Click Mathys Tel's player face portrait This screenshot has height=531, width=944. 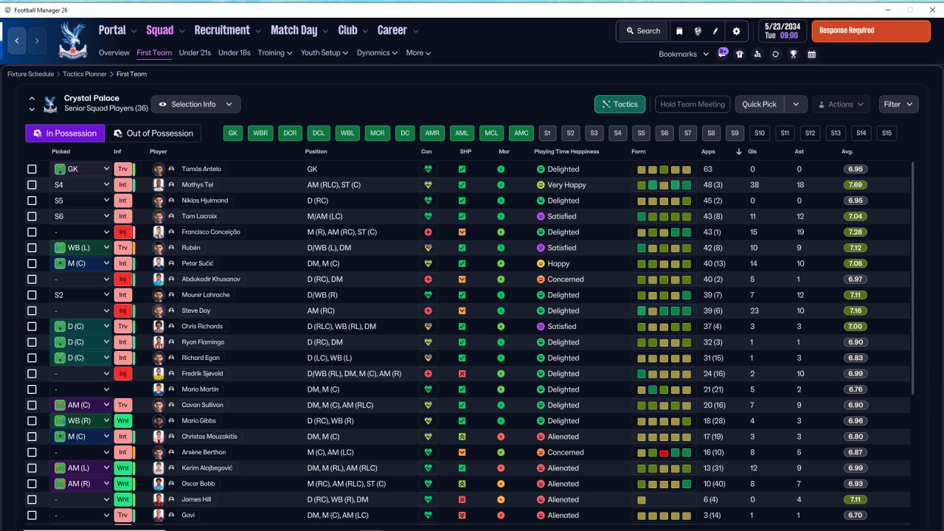click(159, 185)
